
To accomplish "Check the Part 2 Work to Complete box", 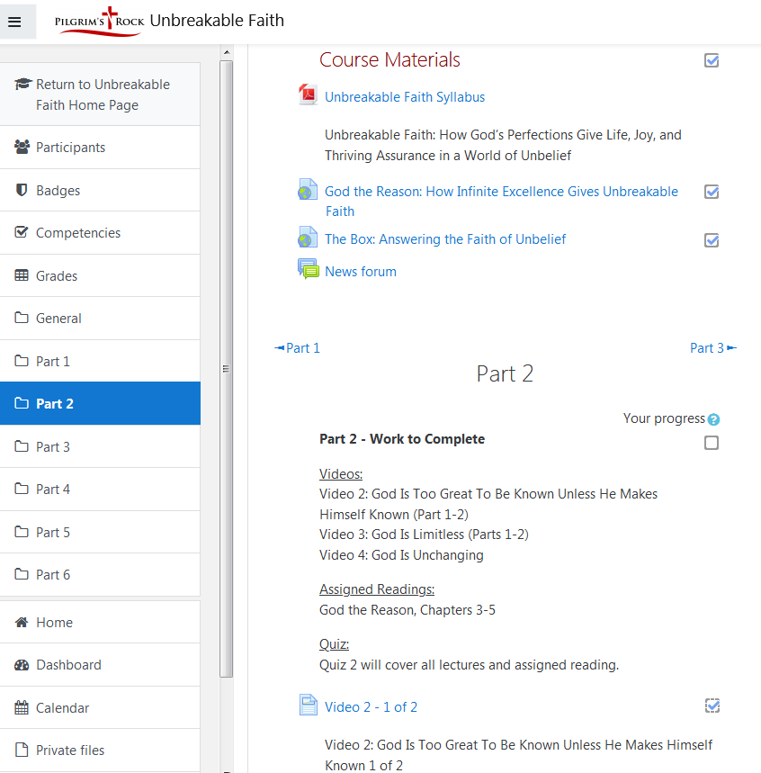I will (x=712, y=443).
